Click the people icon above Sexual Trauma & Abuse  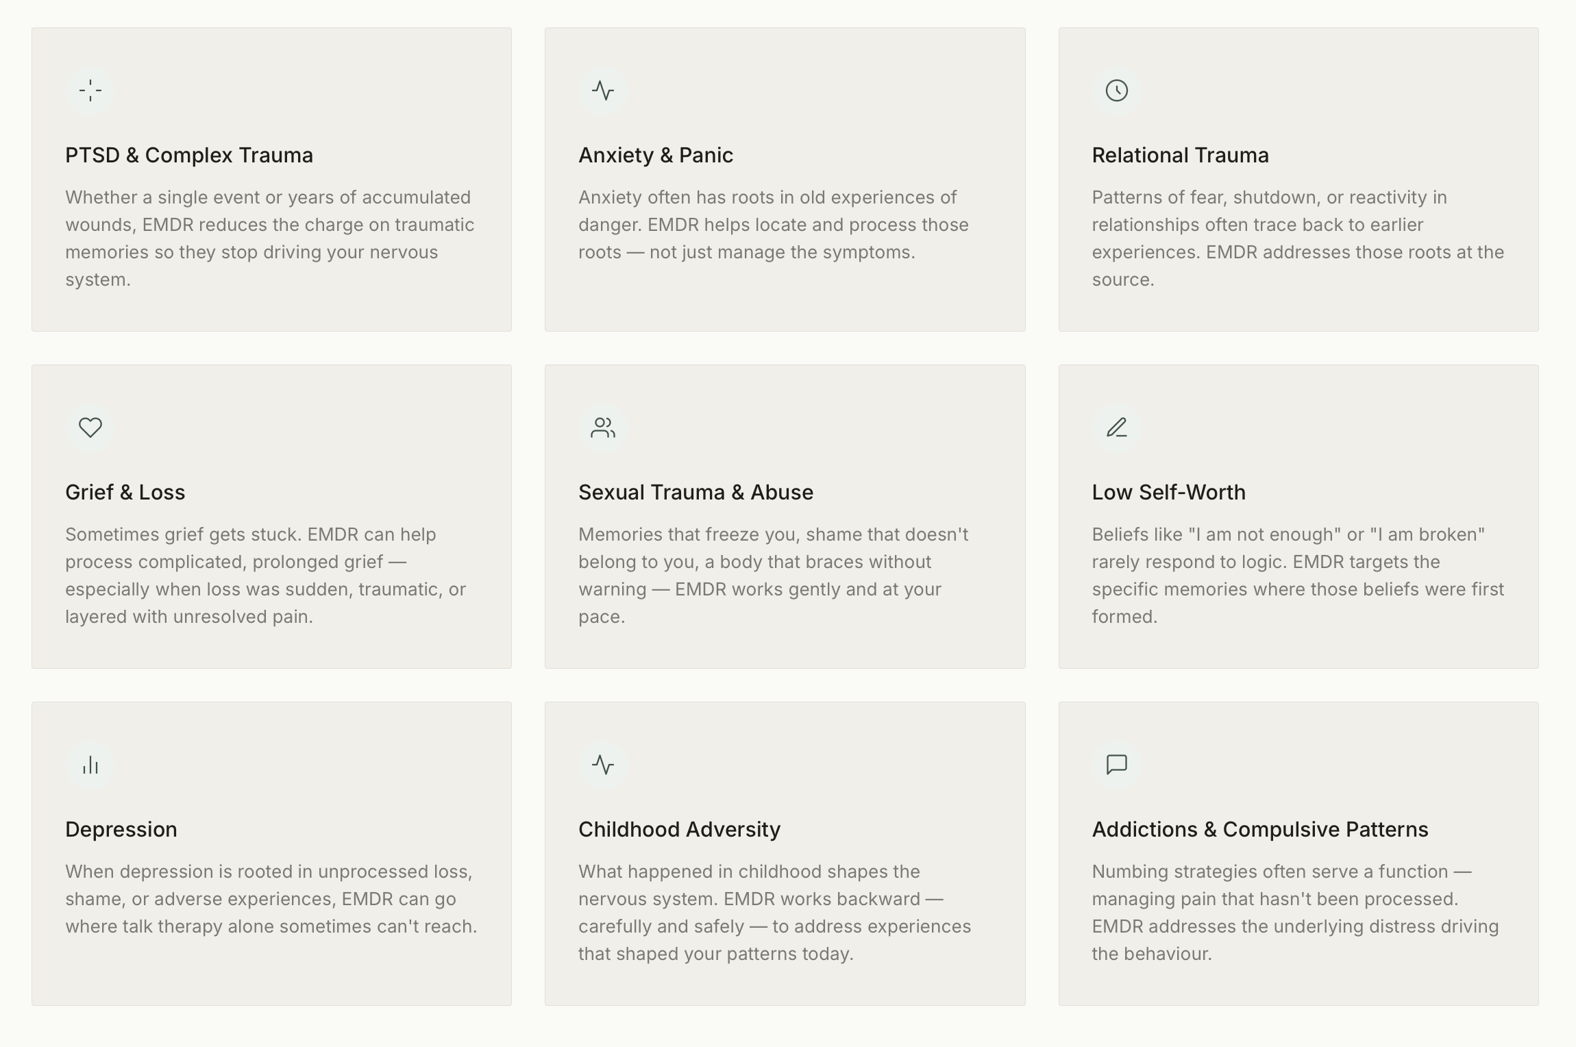603,428
